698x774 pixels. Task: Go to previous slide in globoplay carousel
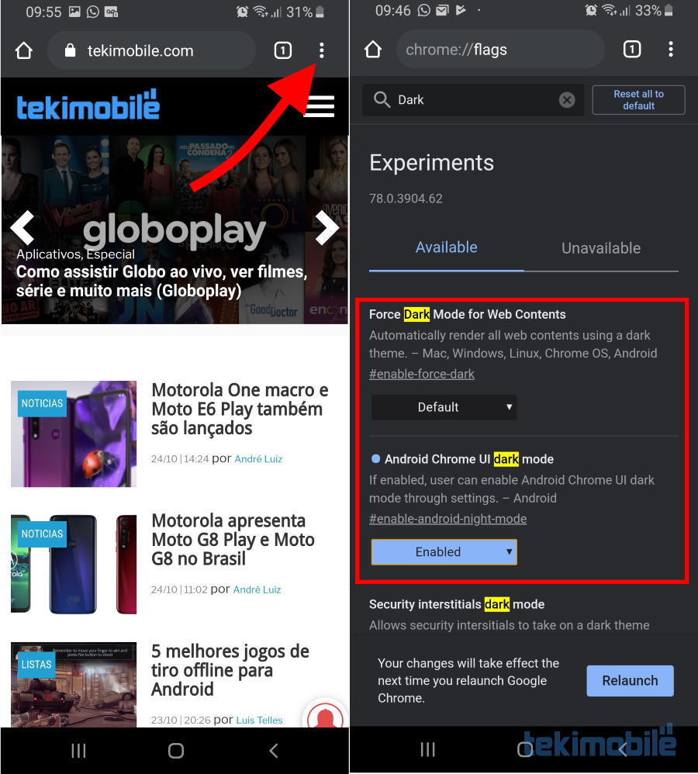[22, 227]
